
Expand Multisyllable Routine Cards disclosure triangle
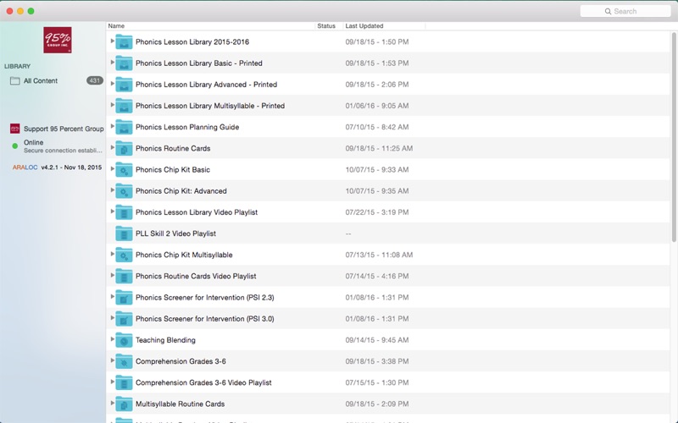pos(112,404)
